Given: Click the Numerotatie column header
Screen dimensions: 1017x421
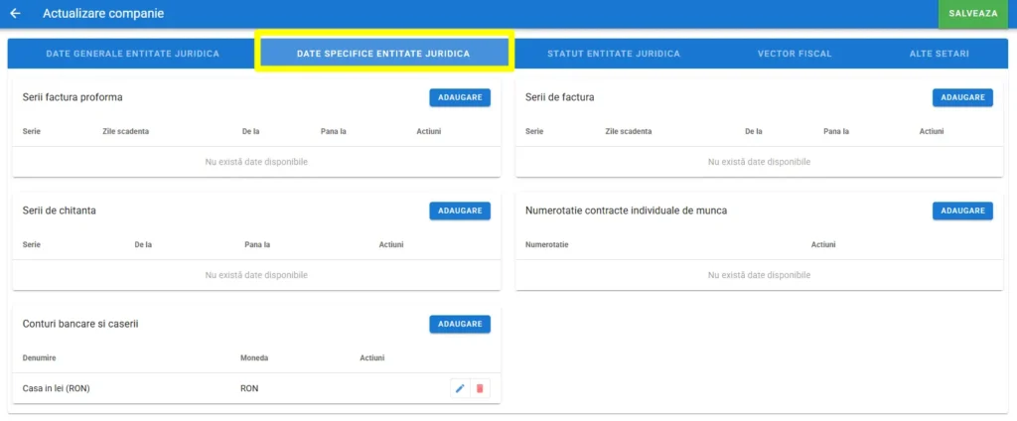Looking at the screenshot, I should 547,244.
